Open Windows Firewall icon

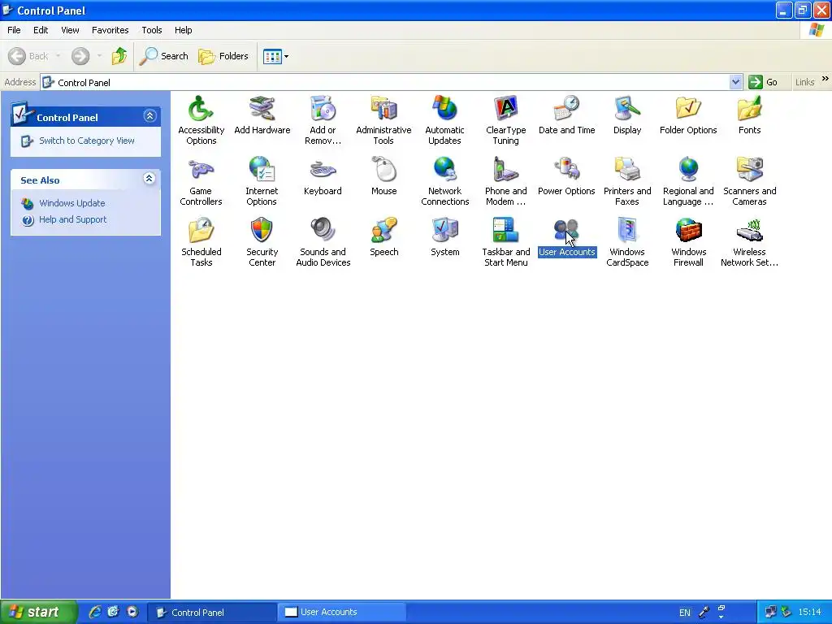pos(688,242)
